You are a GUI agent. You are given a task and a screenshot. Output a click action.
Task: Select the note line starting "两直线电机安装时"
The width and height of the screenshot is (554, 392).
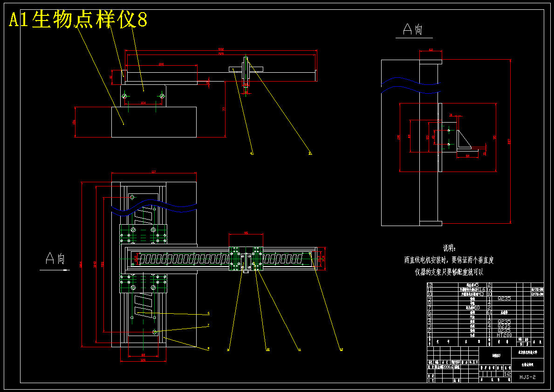pyautogui.click(x=449, y=260)
